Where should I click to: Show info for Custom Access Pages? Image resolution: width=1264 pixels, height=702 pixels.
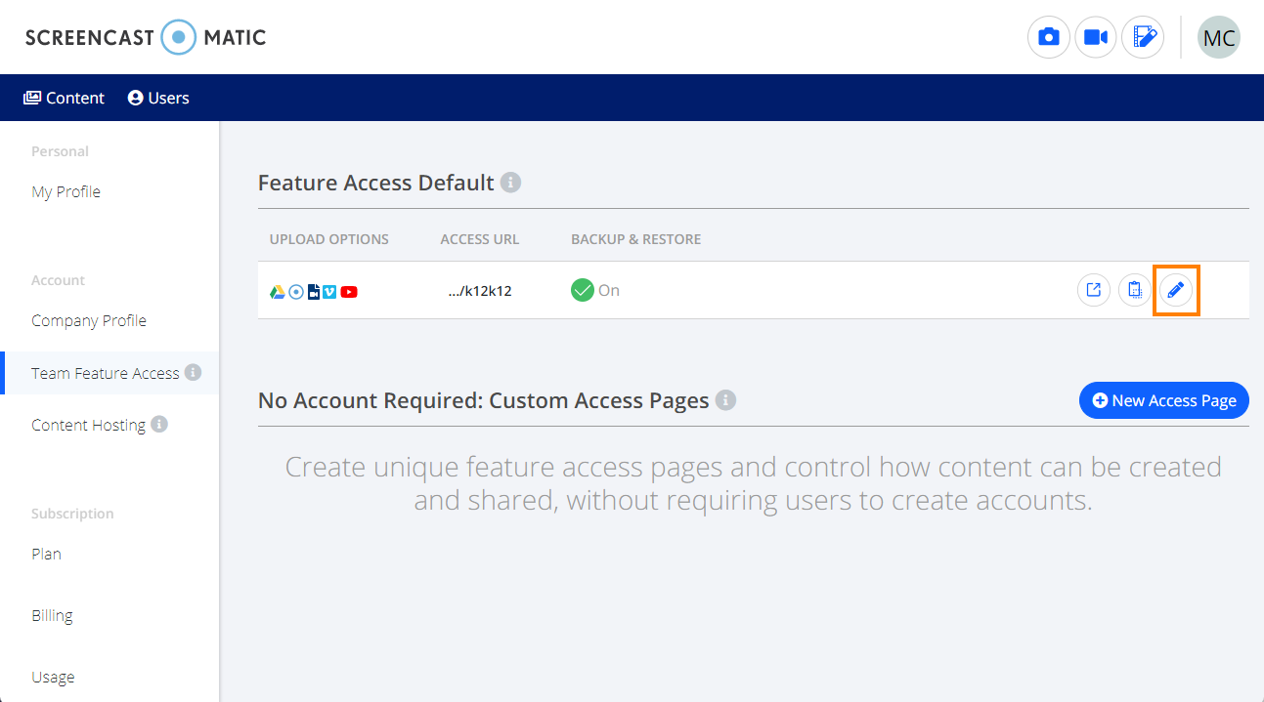pyautogui.click(x=725, y=400)
